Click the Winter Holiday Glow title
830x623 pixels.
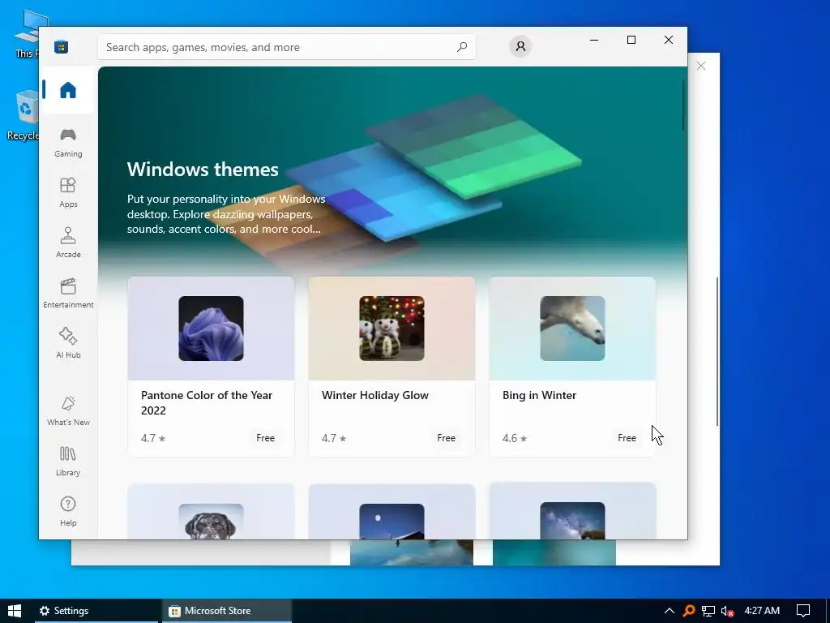coord(375,395)
